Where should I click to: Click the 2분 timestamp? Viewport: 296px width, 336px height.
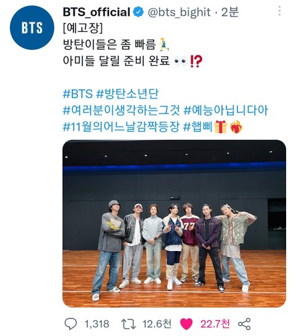[230, 12]
